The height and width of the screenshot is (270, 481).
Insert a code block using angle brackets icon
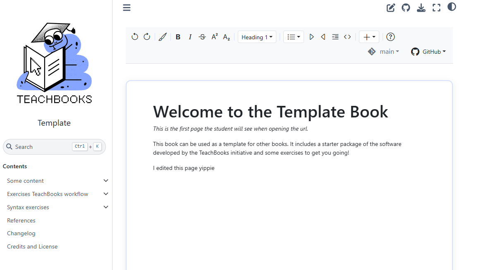click(347, 37)
